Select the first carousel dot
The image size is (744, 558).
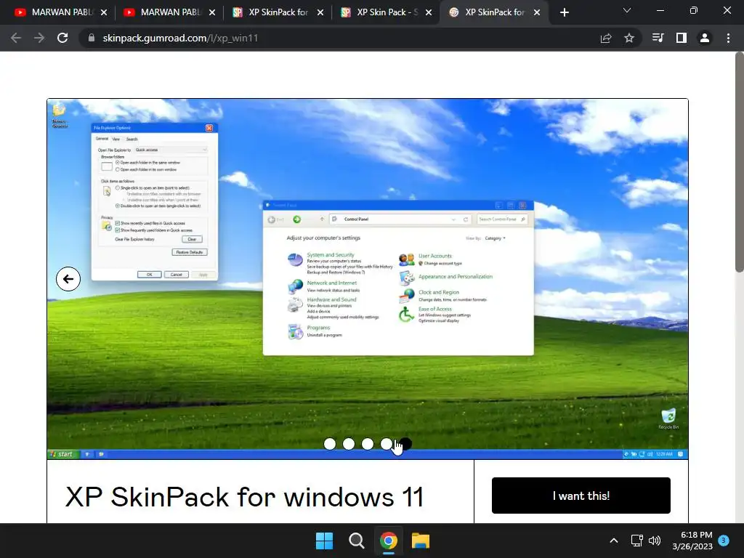[330, 444]
